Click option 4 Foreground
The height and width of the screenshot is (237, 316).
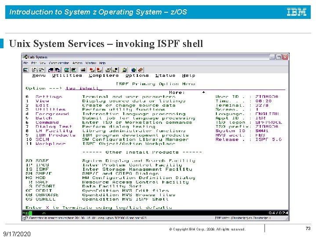tap(52, 114)
